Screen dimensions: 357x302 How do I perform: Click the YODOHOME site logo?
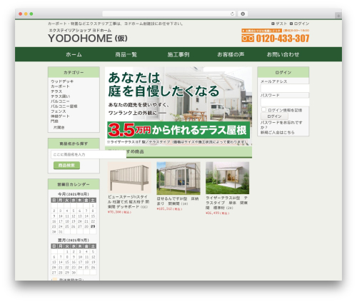[88, 38]
